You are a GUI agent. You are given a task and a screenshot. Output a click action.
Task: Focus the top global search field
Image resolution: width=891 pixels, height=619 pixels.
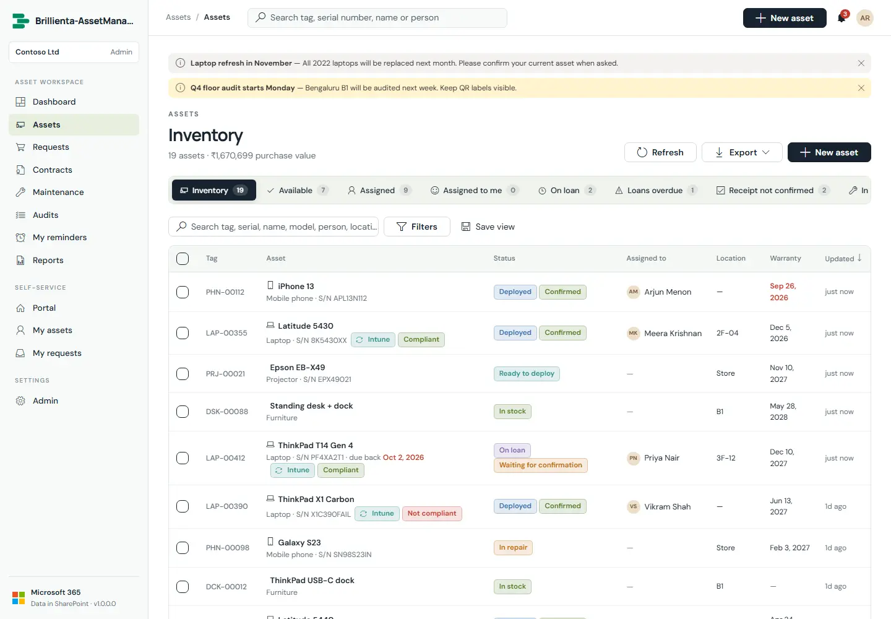377,18
